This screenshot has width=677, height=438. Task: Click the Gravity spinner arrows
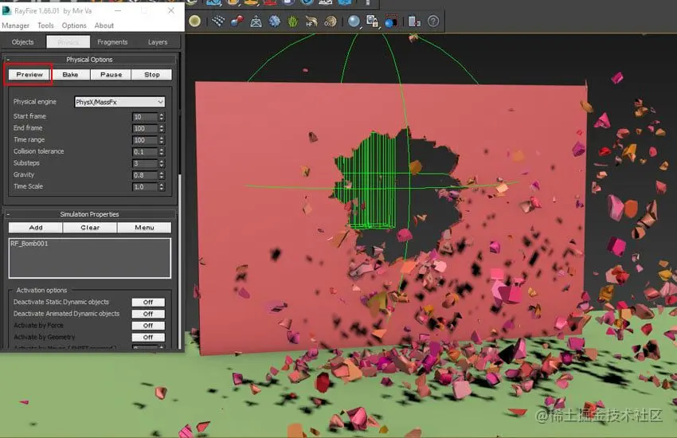pos(162,175)
